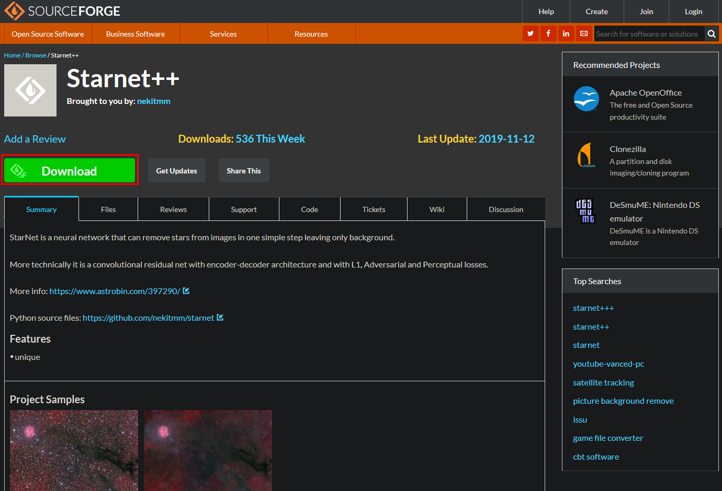Open the github nekitmm/starnet link
Screen dimensions: 722x491
point(149,318)
